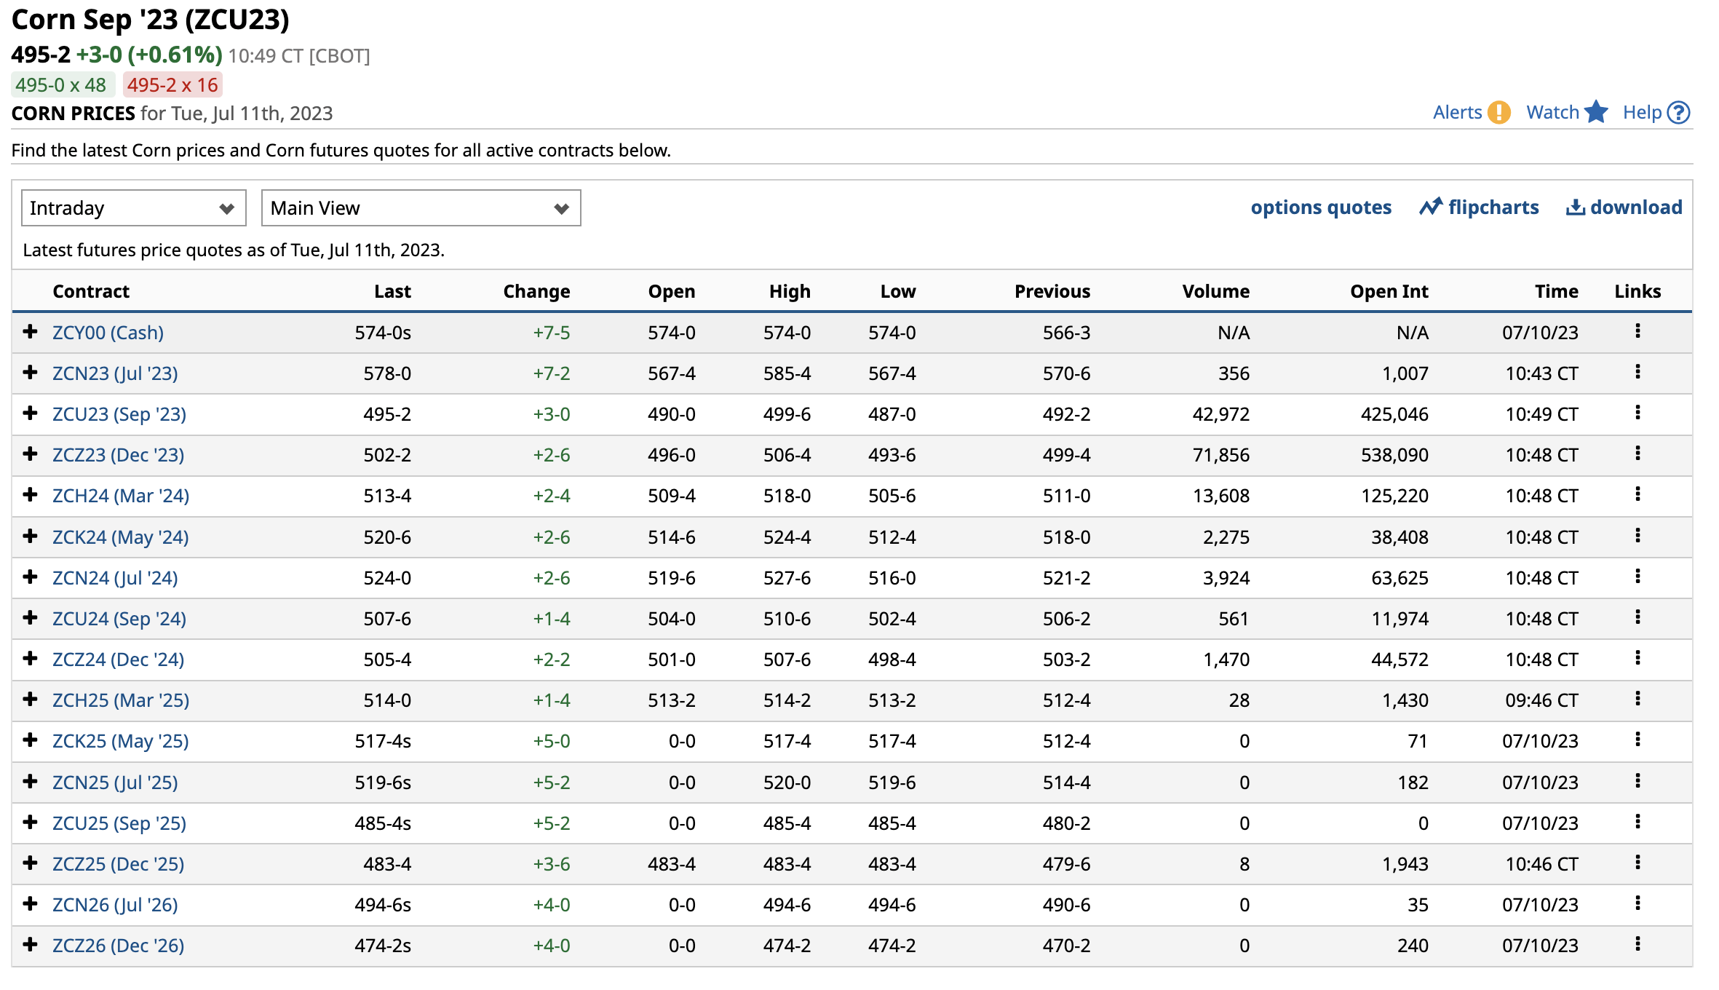The width and height of the screenshot is (1719, 990).
Task: Open the Main View dropdown
Action: point(421,208)
